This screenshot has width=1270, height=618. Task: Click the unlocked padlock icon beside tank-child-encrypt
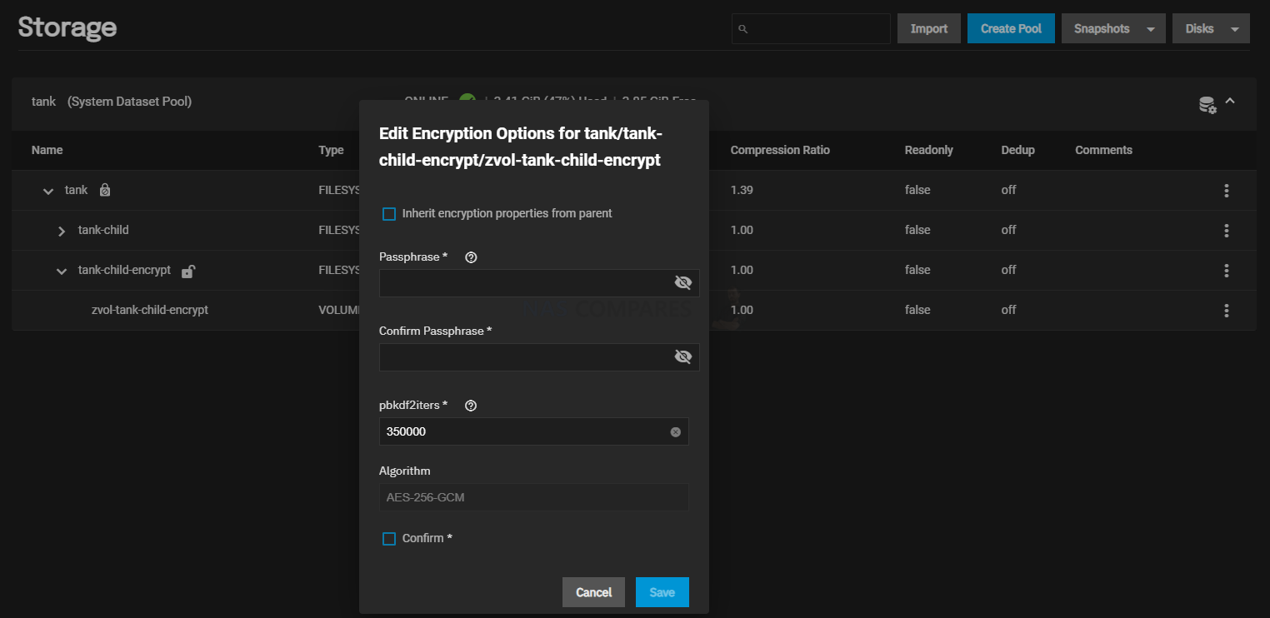click(x=188, y=271)
